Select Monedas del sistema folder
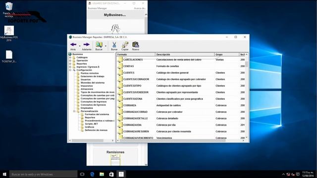 coord(93,83)
